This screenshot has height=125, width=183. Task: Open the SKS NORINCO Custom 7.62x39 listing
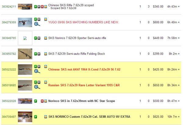click(x=89, y=117)
